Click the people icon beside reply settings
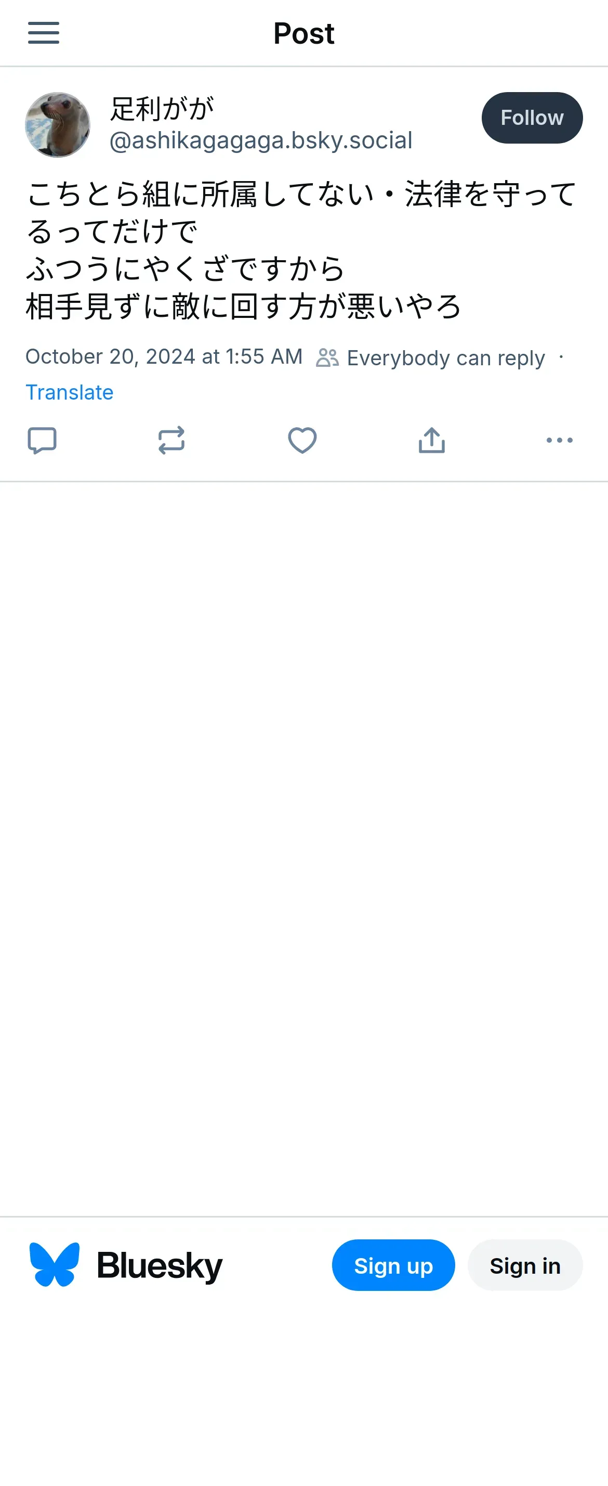608x1486 pixels. tap(327, 357)
